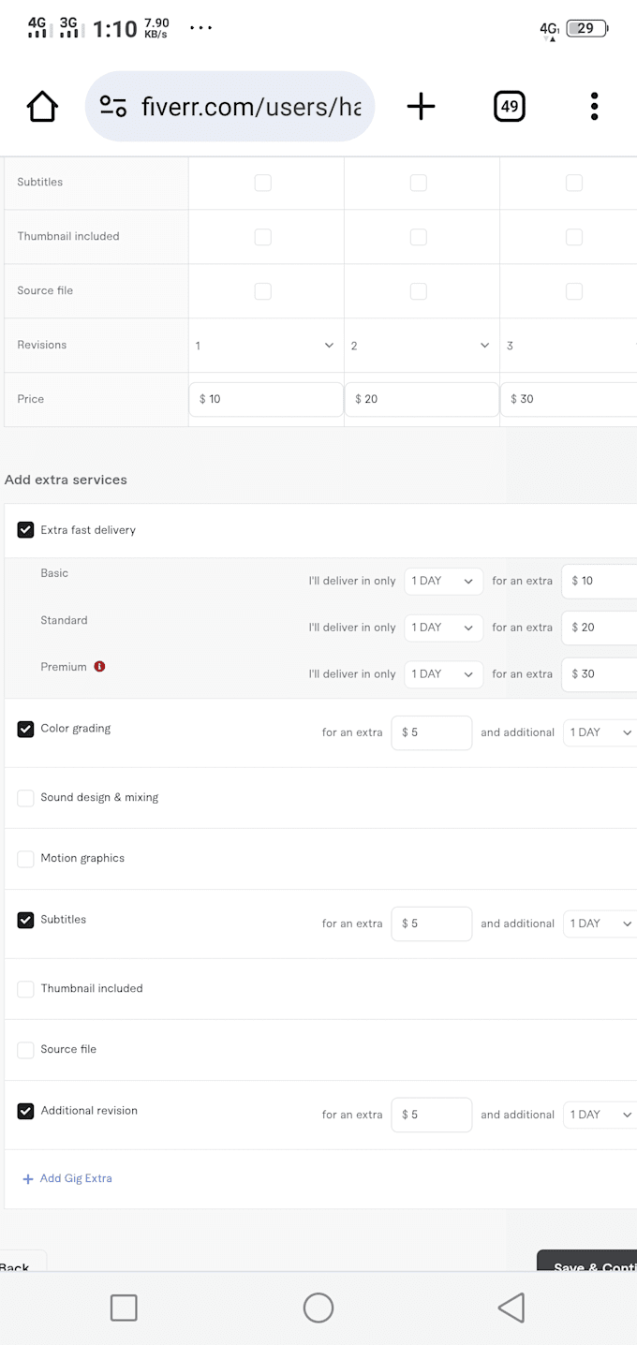Check Thumbnail included in first package column
The height and width of the screenshot is (1345, 637).
[263, 237]
